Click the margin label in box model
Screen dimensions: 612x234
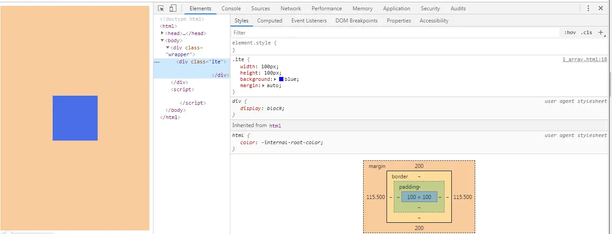pyautogui.click(x=377, y=166)
